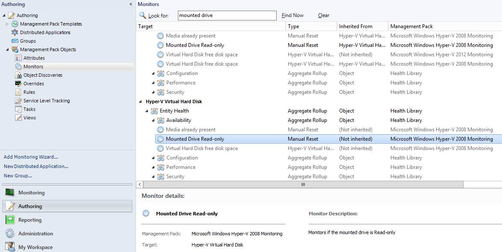Collapse the Authoring navigation pane arrow
Image resolution: width=502 pixels, height=252 pixels.
pos(130,4)
